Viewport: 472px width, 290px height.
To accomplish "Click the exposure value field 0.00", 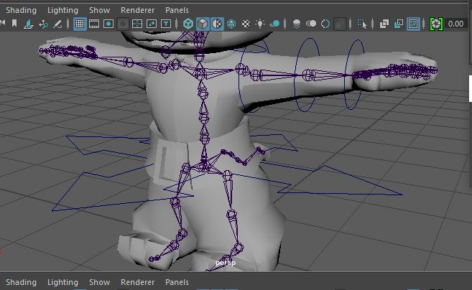I will click(x=455, y=24).
